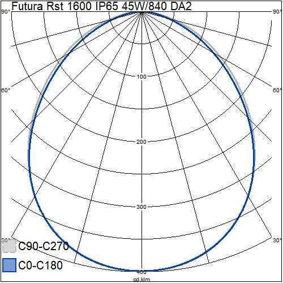Click the blue curve's bottom point near 400
This screenshot has height=283, width=283.
pos(141,271)
